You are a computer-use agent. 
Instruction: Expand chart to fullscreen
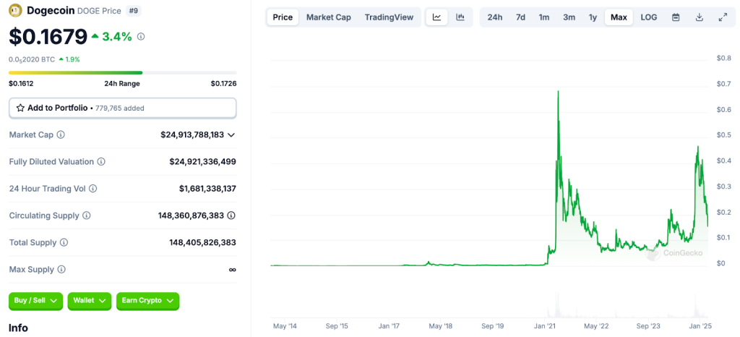(x=723, y=17)
